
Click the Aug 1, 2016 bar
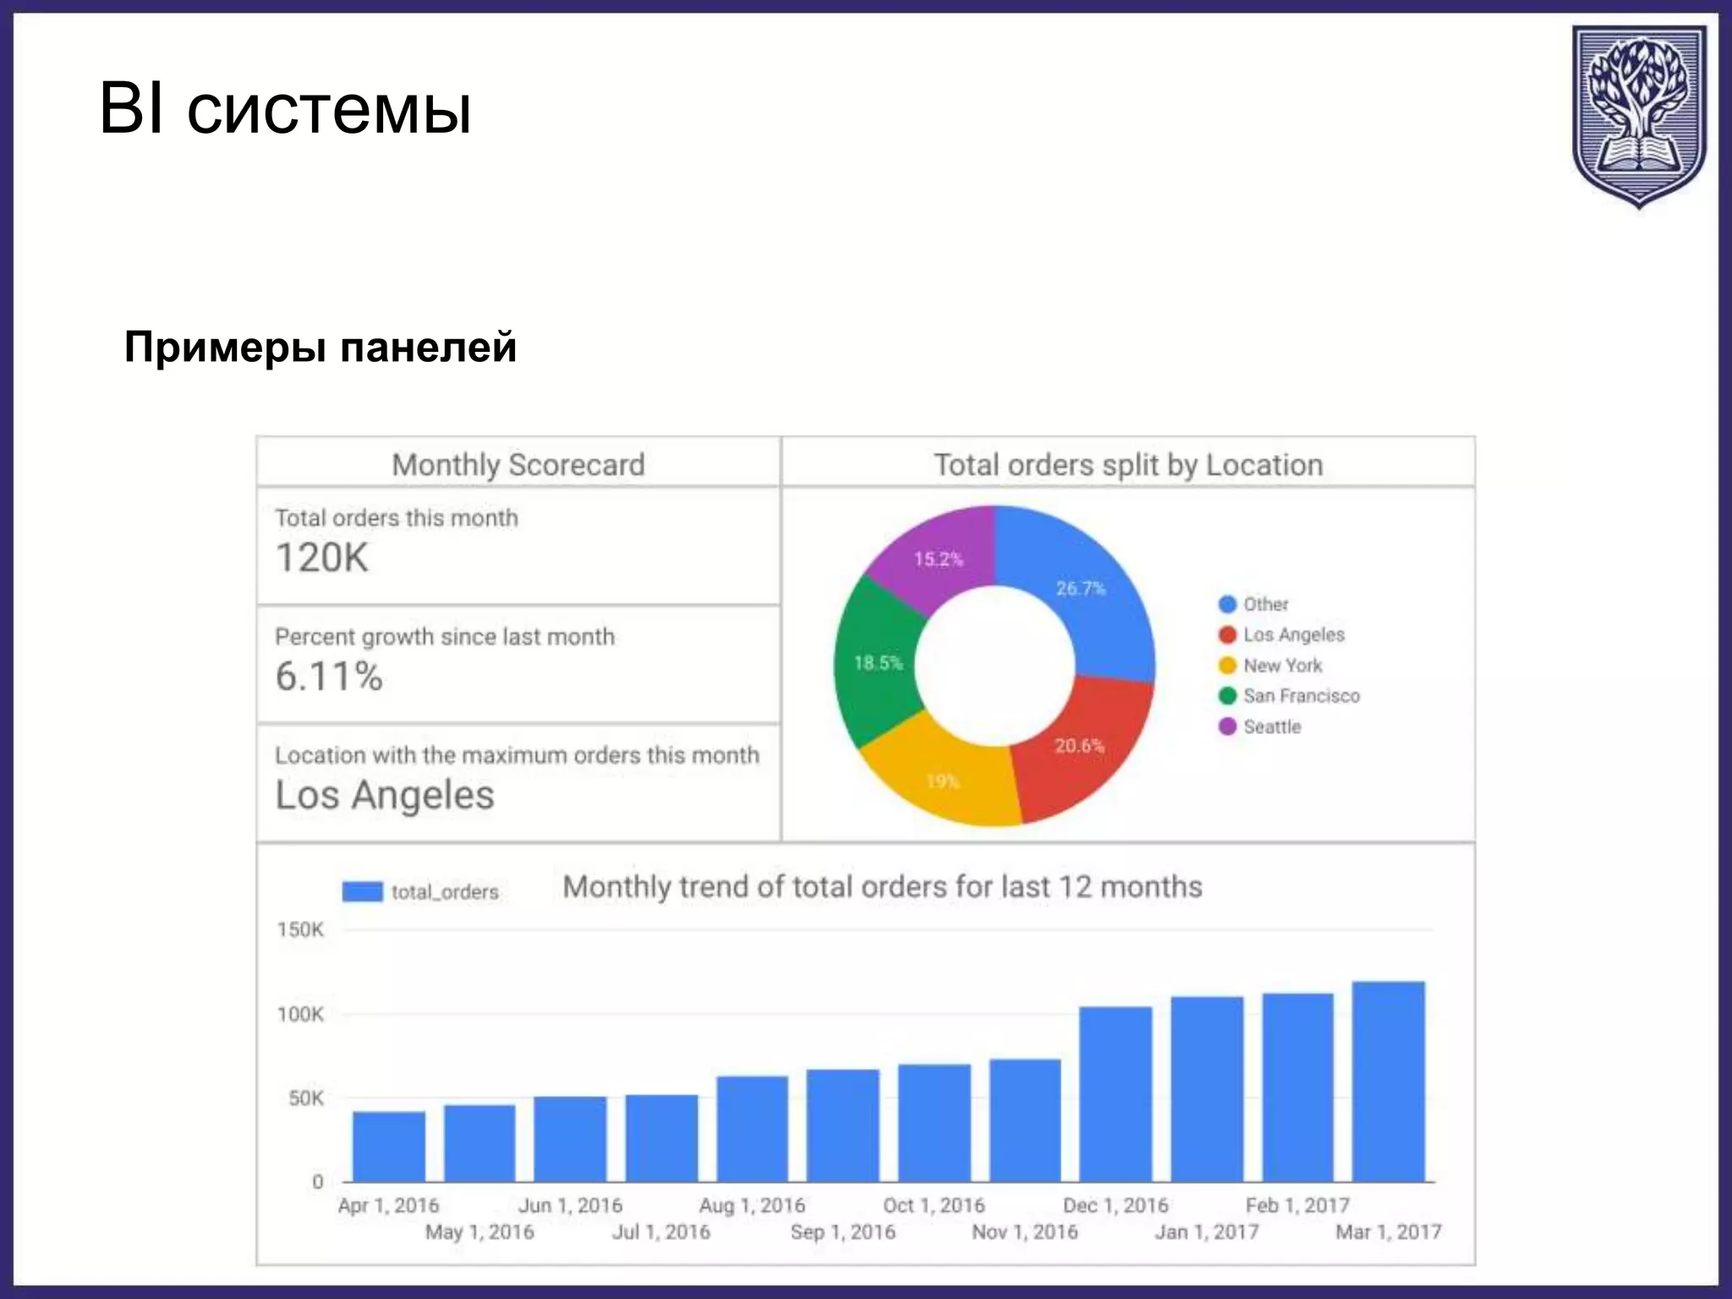(752, 1129)
